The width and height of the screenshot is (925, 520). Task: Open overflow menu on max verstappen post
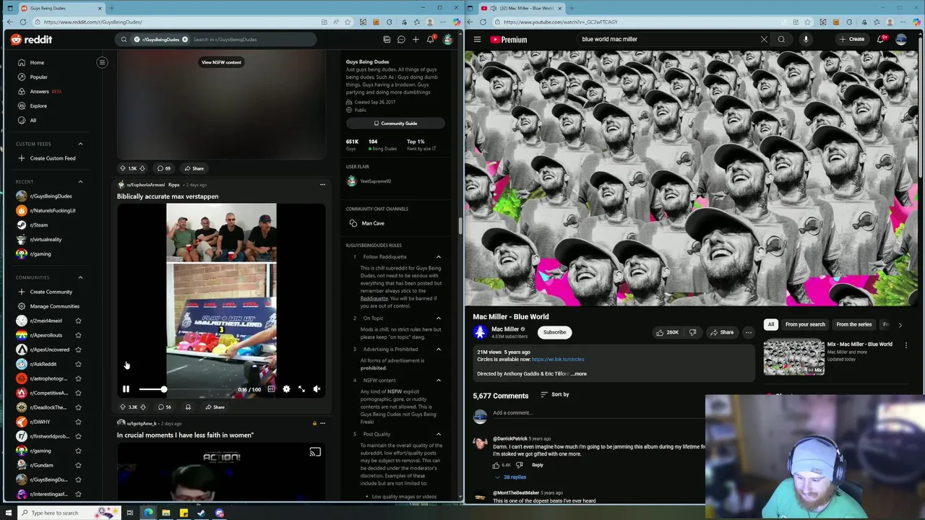click(322, 185)
